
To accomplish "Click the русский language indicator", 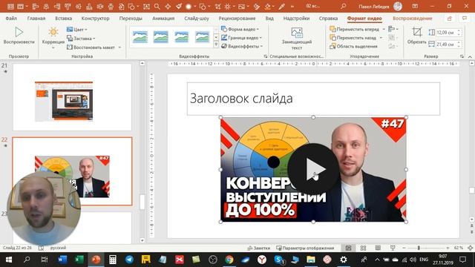I will click(x=58, y=248).
